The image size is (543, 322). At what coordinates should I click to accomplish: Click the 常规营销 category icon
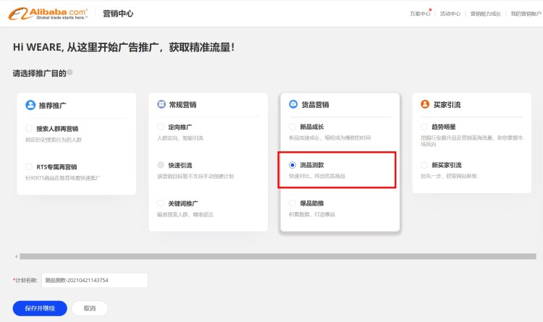tap(161, 105)
